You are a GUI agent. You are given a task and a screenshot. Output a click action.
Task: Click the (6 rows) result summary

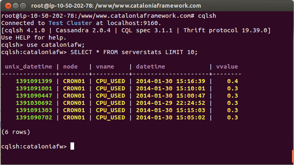tap(15, 132)
